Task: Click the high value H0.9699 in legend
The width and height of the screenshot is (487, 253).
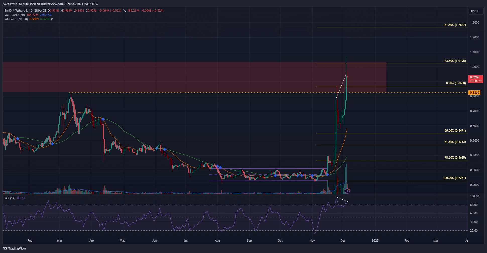Action: (x=66, y=11)
